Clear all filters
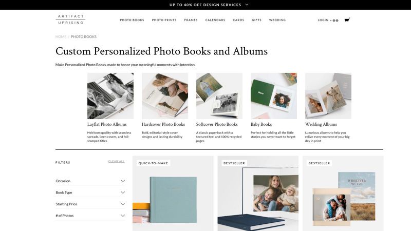Screen dimensions: 411x231 (x=117, y=161)
